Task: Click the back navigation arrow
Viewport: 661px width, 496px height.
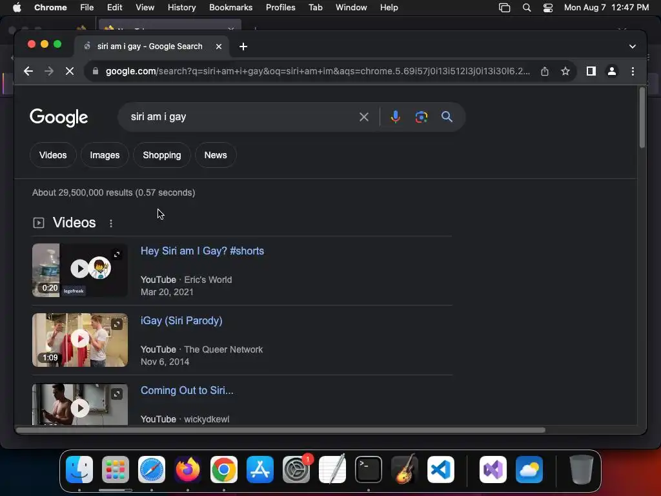Action: click(x=28, y=71)
